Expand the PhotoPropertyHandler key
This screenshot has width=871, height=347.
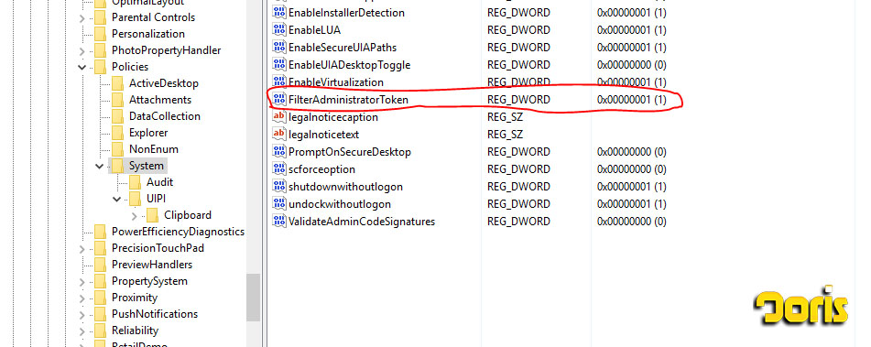coord(82,51)
